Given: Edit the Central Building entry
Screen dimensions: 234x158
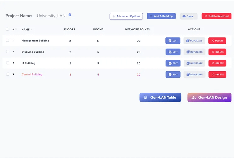Looking at the screenshot, I should pos(173,74).
